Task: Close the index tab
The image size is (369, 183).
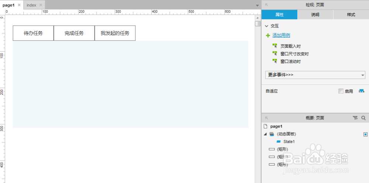Action: (41, 5)
